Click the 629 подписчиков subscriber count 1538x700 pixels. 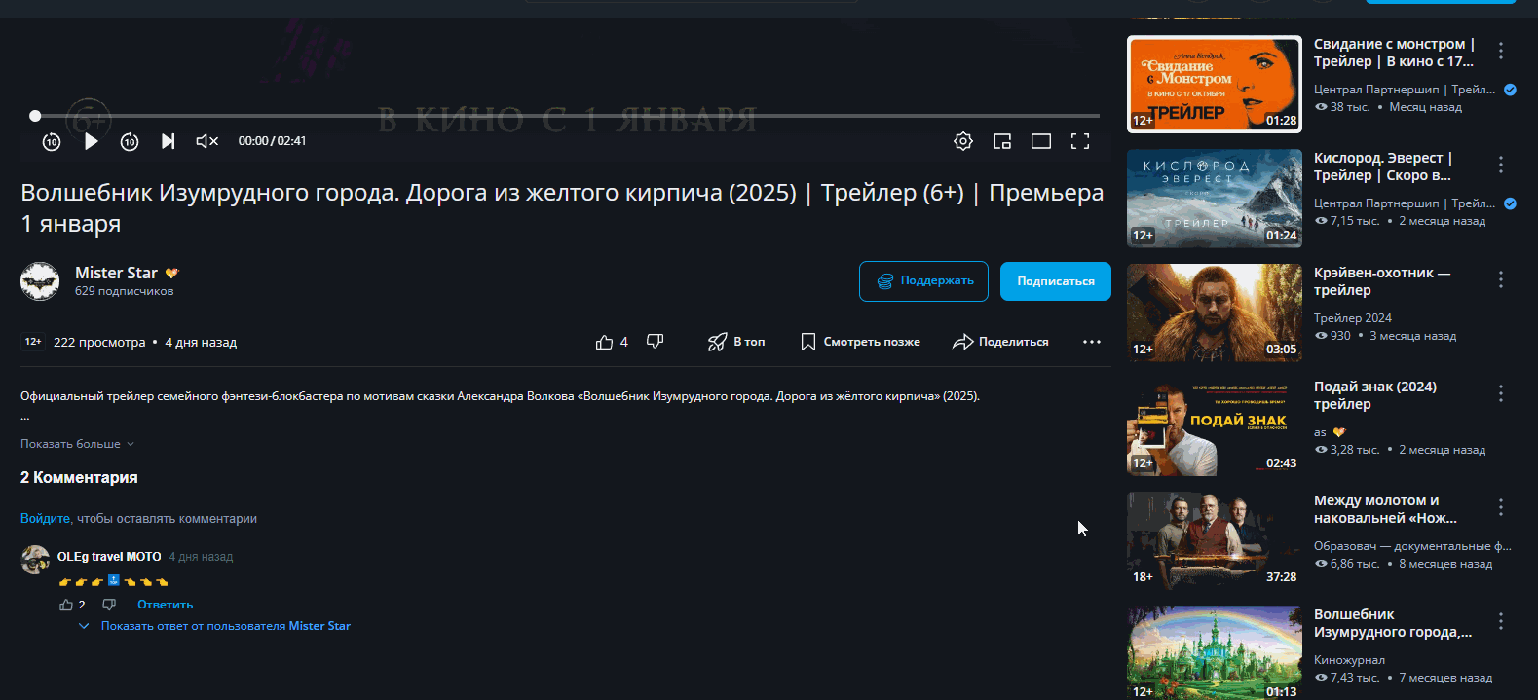(x=125, y=291)
